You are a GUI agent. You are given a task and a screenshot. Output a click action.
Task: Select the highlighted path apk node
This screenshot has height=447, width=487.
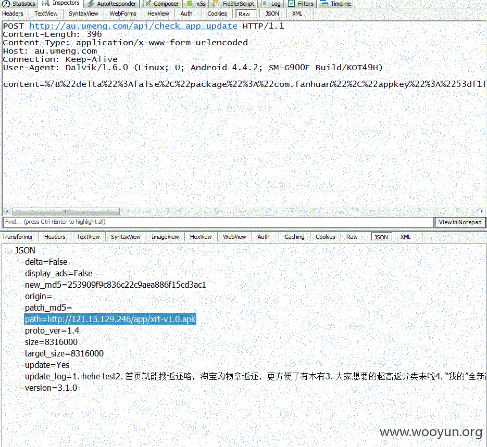(110, 319)
